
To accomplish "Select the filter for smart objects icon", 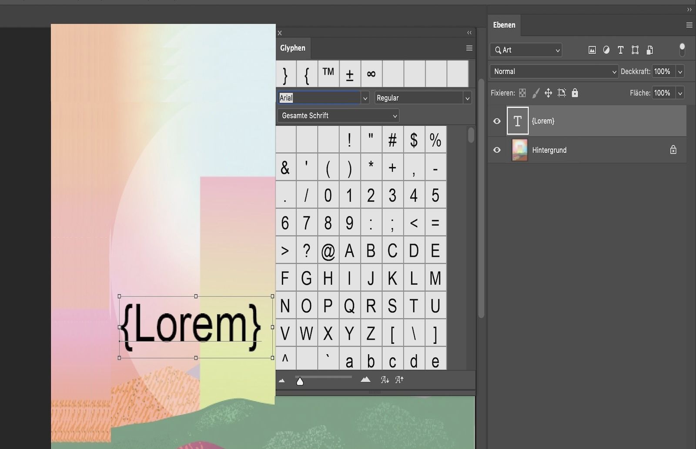I will pos(649,50).
